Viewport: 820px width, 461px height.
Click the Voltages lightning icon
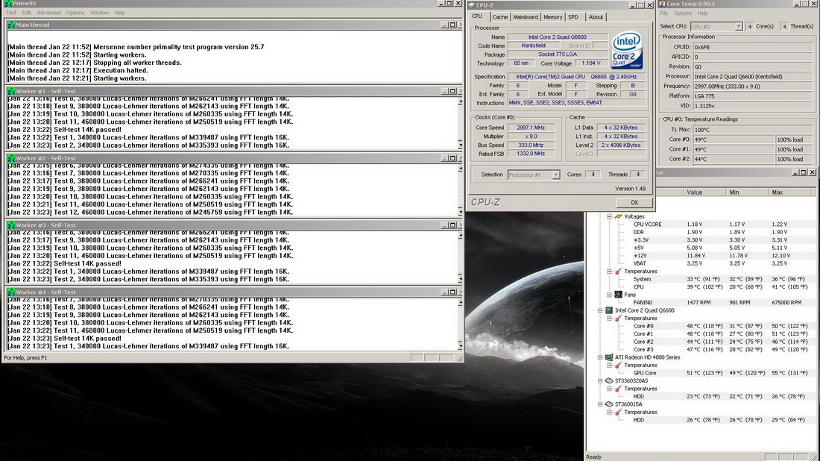click(618, 216)
